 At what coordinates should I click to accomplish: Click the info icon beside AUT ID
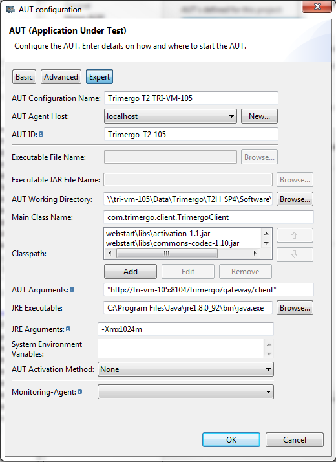pyautogui.click(x=41, y=134)
